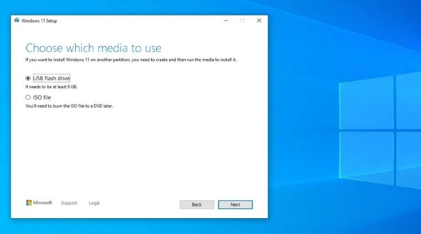Open the Support link

(x=69, y=203)
